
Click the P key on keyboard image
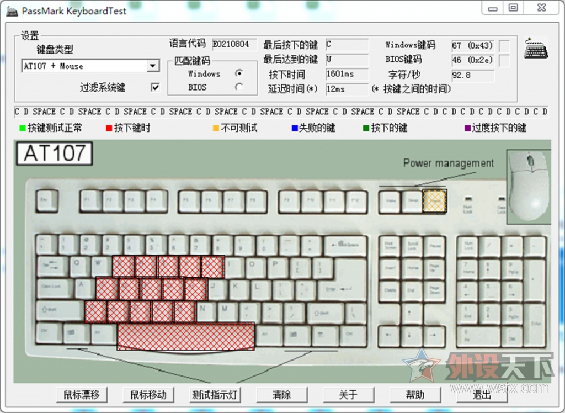tap(279, 267)
